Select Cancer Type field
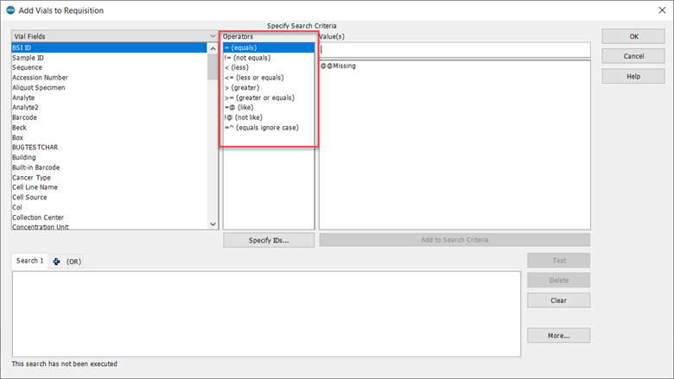Image resolution: width=674 pixels, height=379 pixels. pos(109,177)
